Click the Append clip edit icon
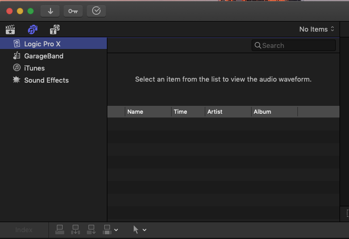 coord(92,230)
